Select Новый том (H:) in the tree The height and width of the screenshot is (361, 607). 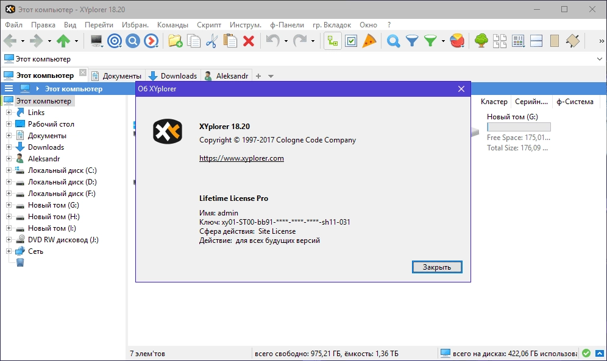pos(54,217)
